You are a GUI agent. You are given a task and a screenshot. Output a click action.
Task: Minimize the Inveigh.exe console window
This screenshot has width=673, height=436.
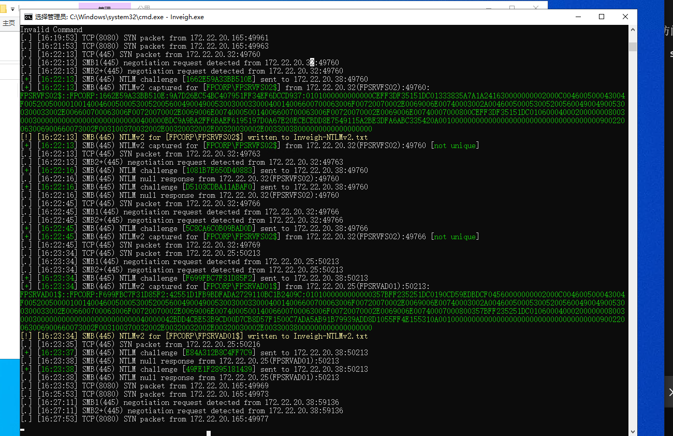tap(577, 17)
